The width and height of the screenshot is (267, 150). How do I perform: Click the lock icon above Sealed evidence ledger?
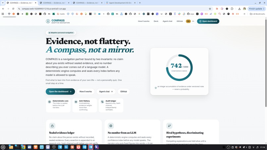tap(52, 126)
